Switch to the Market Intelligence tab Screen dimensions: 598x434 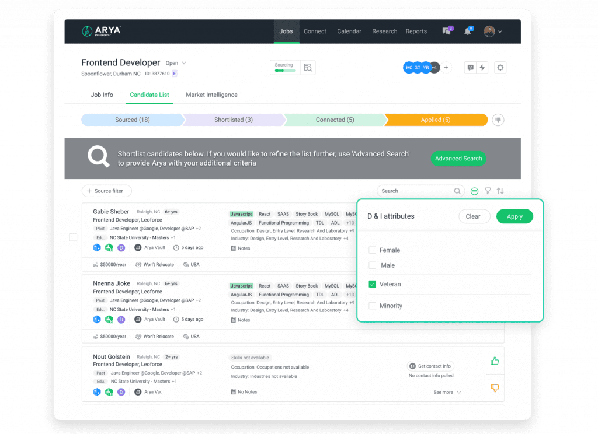[x=211, y=94]
